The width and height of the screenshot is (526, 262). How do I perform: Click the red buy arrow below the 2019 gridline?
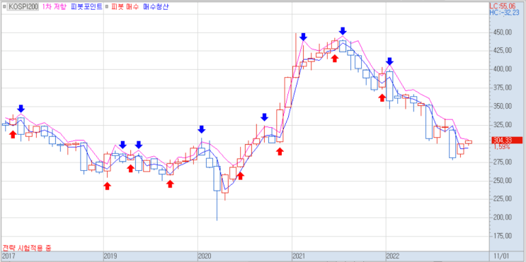pyautogui.click(x=107, y=186)
